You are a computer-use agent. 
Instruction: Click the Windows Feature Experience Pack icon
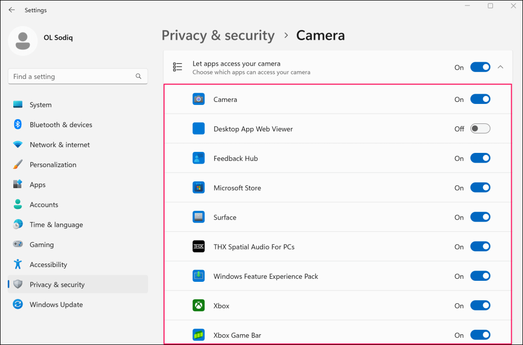pyautogui.click(x=199, y=276)
